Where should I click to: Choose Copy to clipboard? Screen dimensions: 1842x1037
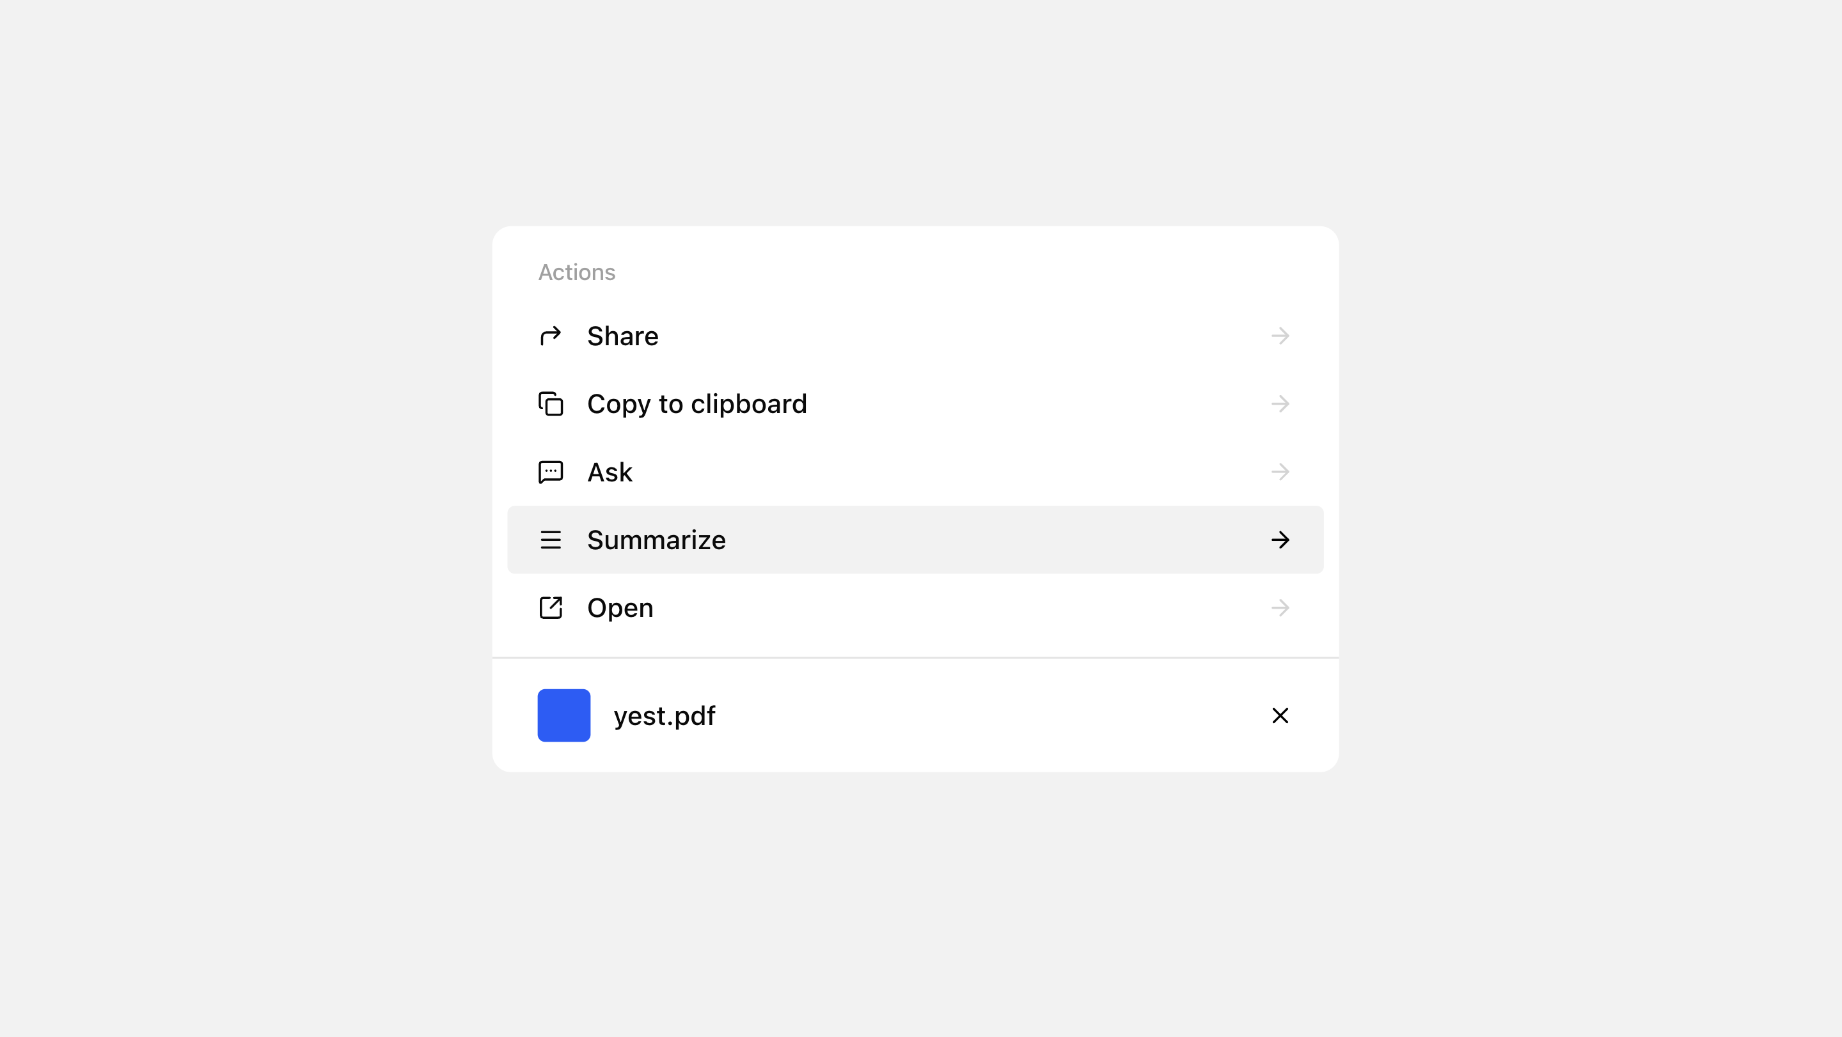pos(697,404)
